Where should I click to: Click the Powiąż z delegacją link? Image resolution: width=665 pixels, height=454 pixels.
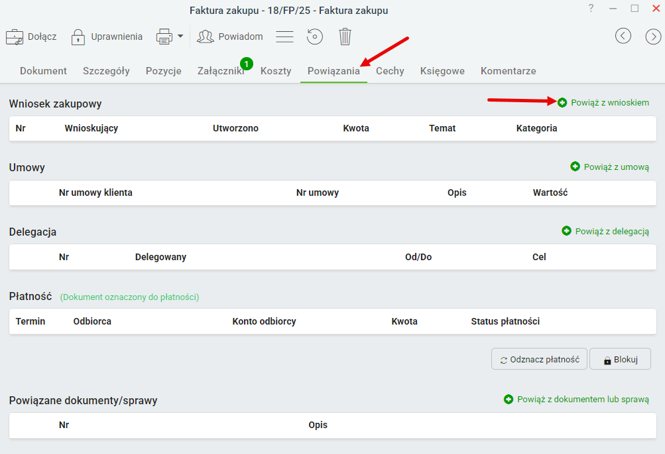[612, 232]
